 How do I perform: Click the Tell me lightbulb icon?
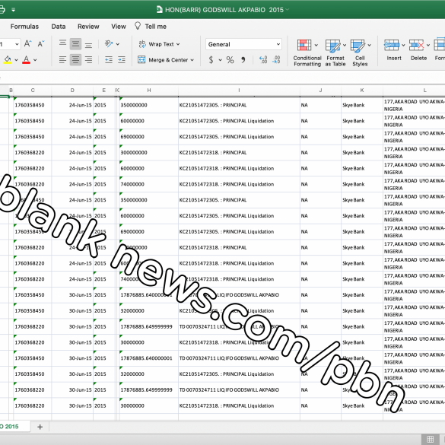138,26
